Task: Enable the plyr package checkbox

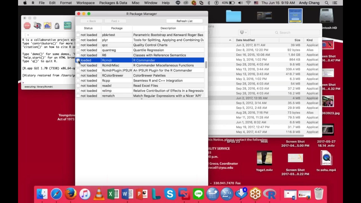Action: coord(78,40)
